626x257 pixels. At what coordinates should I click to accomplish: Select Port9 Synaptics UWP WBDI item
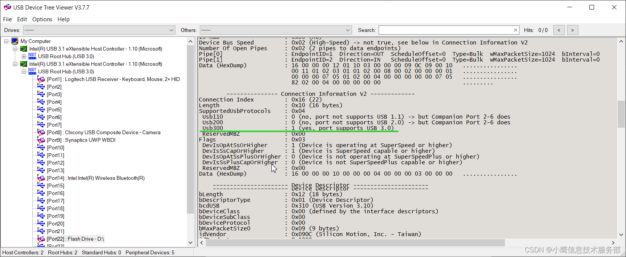point(81,140)
